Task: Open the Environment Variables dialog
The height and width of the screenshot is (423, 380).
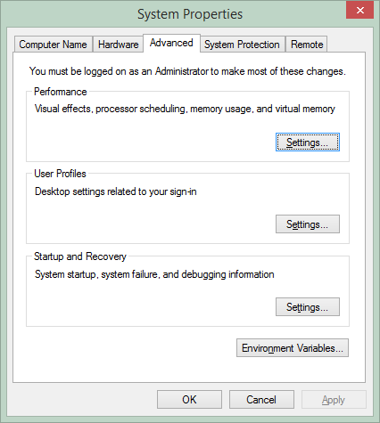Action: click(x=293, y=348)
